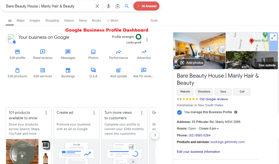This screenshot has height=164, width=279.
Task: Open search Tools
Action: [x=154, y=20]
